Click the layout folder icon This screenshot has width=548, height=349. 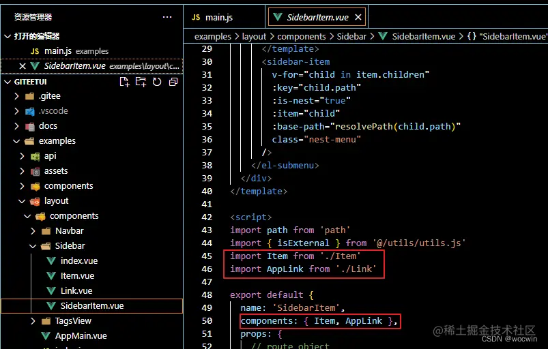[x=35, y=201]
